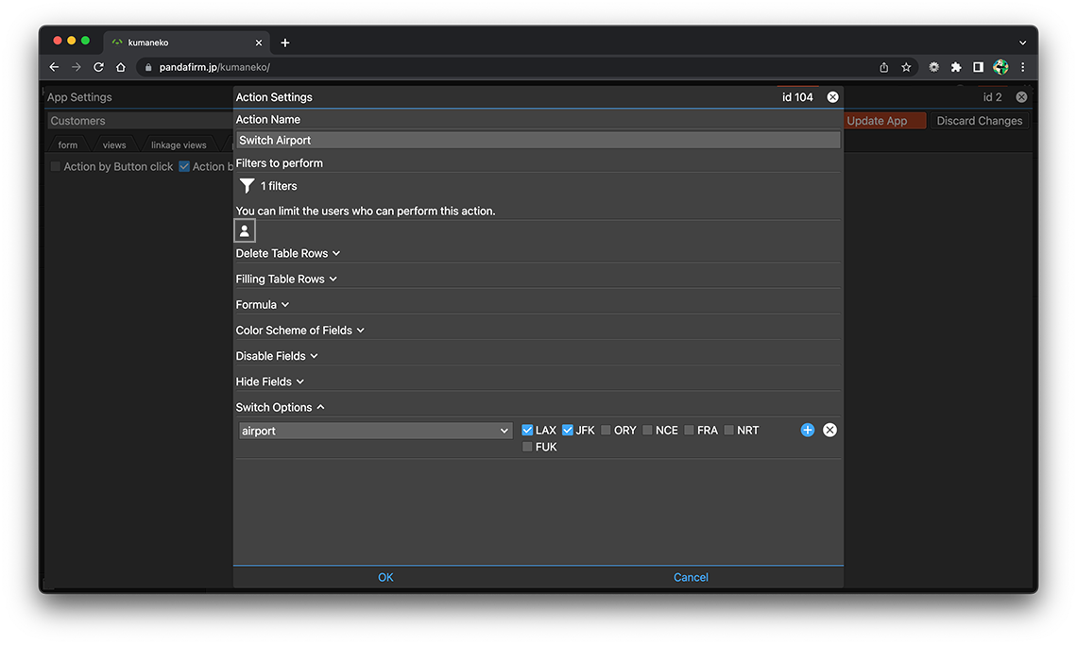Close the Action Settings dialog
This screenshot has height=645, width=1077.
[x=832, y=97]
